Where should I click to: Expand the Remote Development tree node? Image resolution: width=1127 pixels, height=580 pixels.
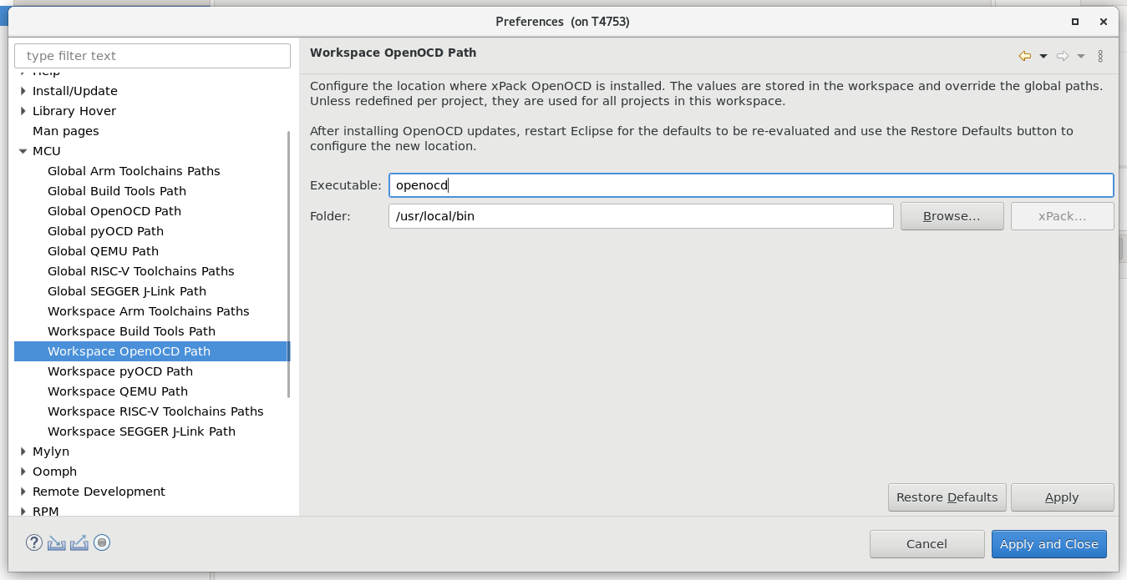[23, 492]
